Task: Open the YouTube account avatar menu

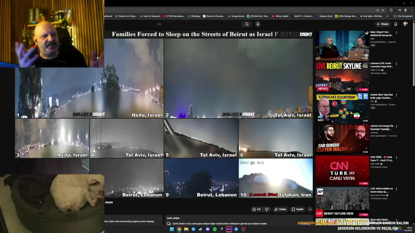Action: click(405, 24)
